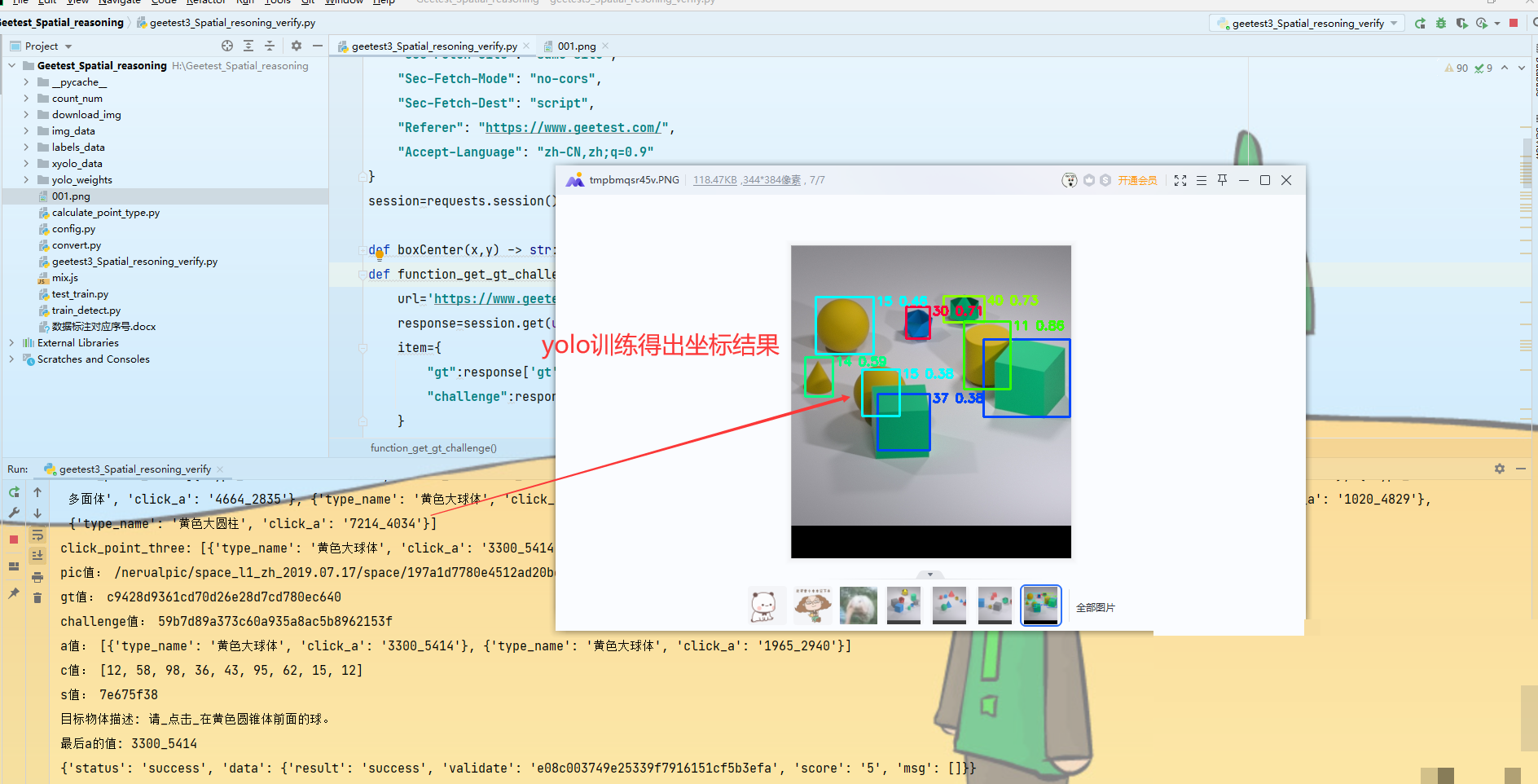
Task: Select the geetest3_Spatial_resoning_verify.py editor tab
Action: coord(434,46)
